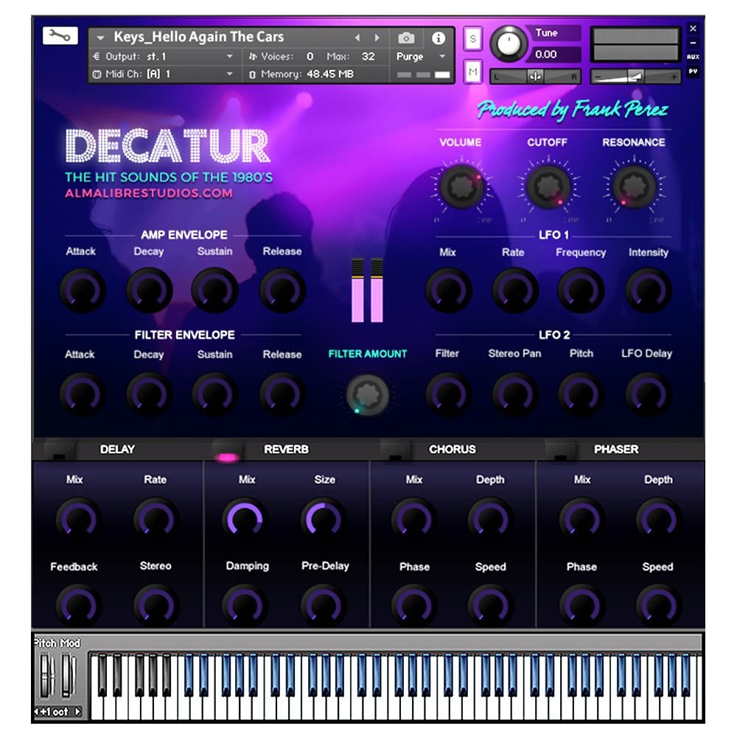This screenshot has height=737, width=737.
Task: Open the instrument info icon
Action: 438,38
